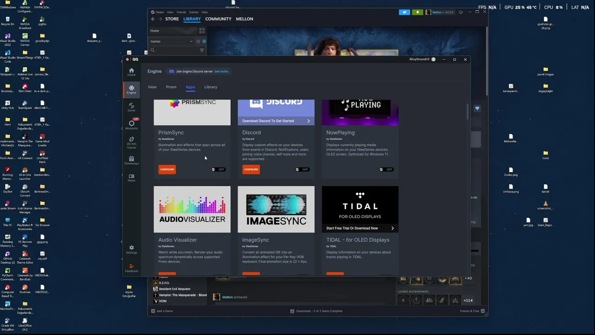Click RitzyGround13 account avatar
The height and width of the screenshot is (335, 595).
[434, 59]
